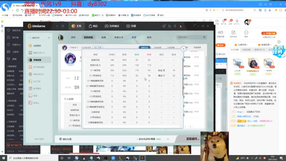Viewport: 286px width, 161px height.
Task: Go to next page of match list
Action: [190, 127]
